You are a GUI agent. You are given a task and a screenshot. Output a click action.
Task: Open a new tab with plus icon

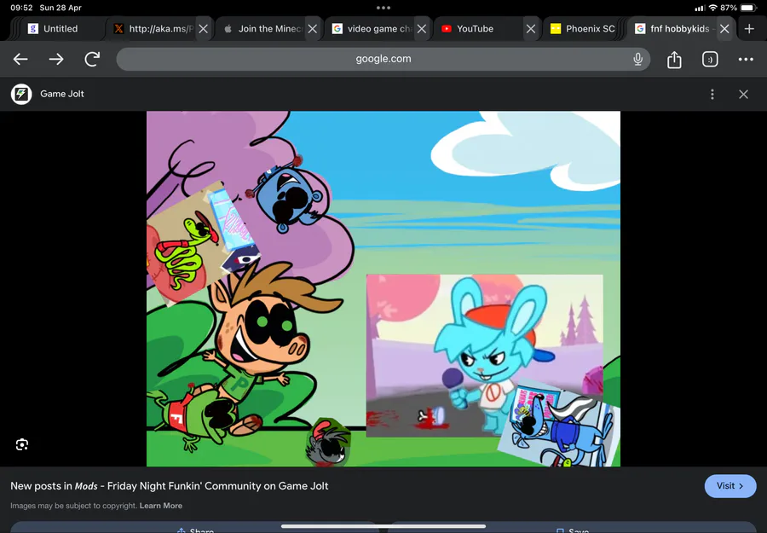click(749, 29)
